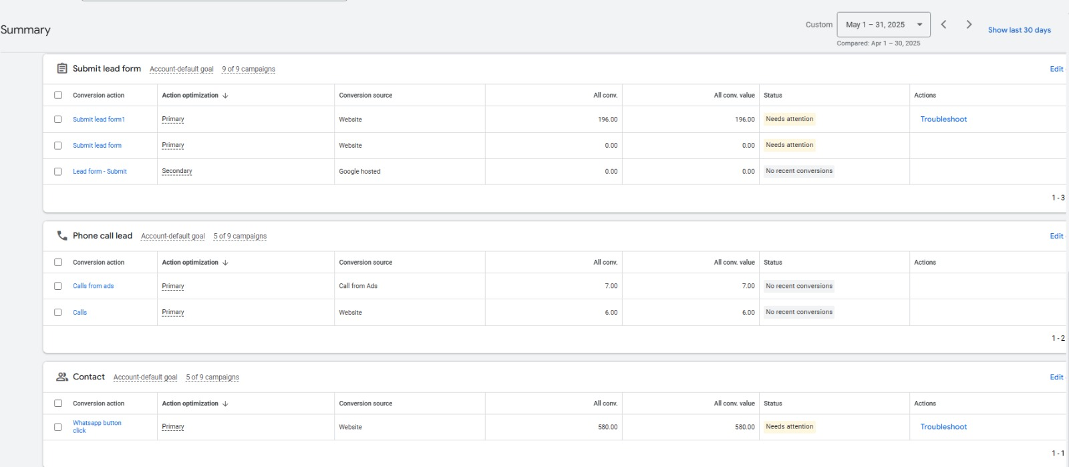Image resolution: width=1069 pixels, height=467 pixels.
Task: Click the Submit lead form clipboard icon
Action: [x=62, y=68]
